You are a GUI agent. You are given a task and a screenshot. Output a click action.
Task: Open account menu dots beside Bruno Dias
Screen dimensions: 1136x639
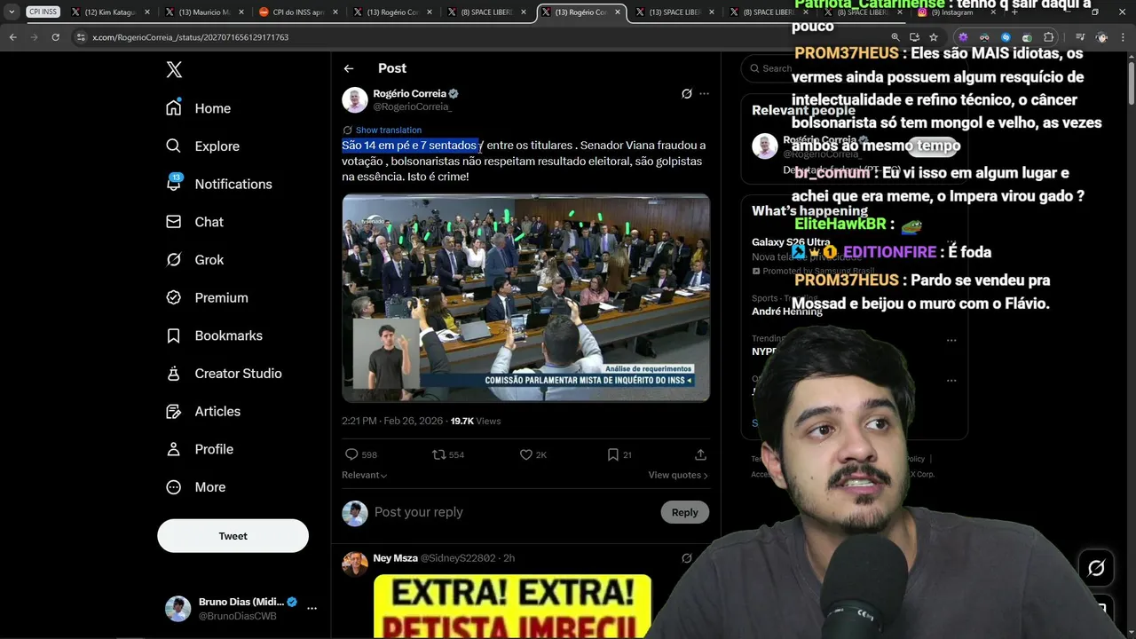tap(312, 609)
